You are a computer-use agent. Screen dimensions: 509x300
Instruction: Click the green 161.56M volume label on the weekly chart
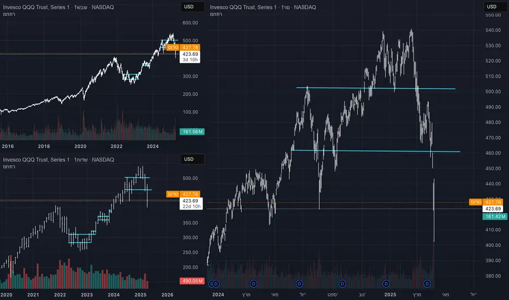[191, 131]
